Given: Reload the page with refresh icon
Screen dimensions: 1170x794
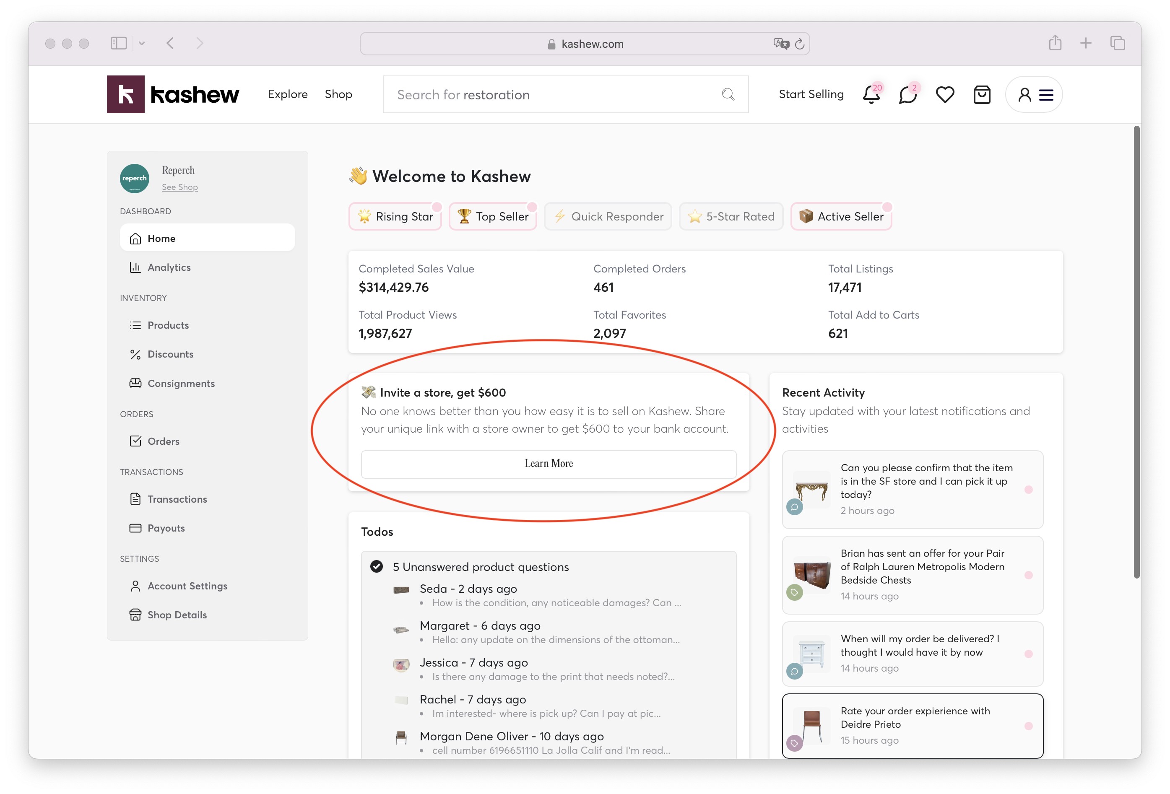Looking at the screenshot, I should pyautogui.click(x=799, y=44).
